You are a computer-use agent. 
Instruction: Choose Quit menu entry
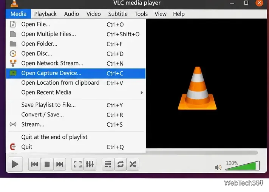[76, 147]
